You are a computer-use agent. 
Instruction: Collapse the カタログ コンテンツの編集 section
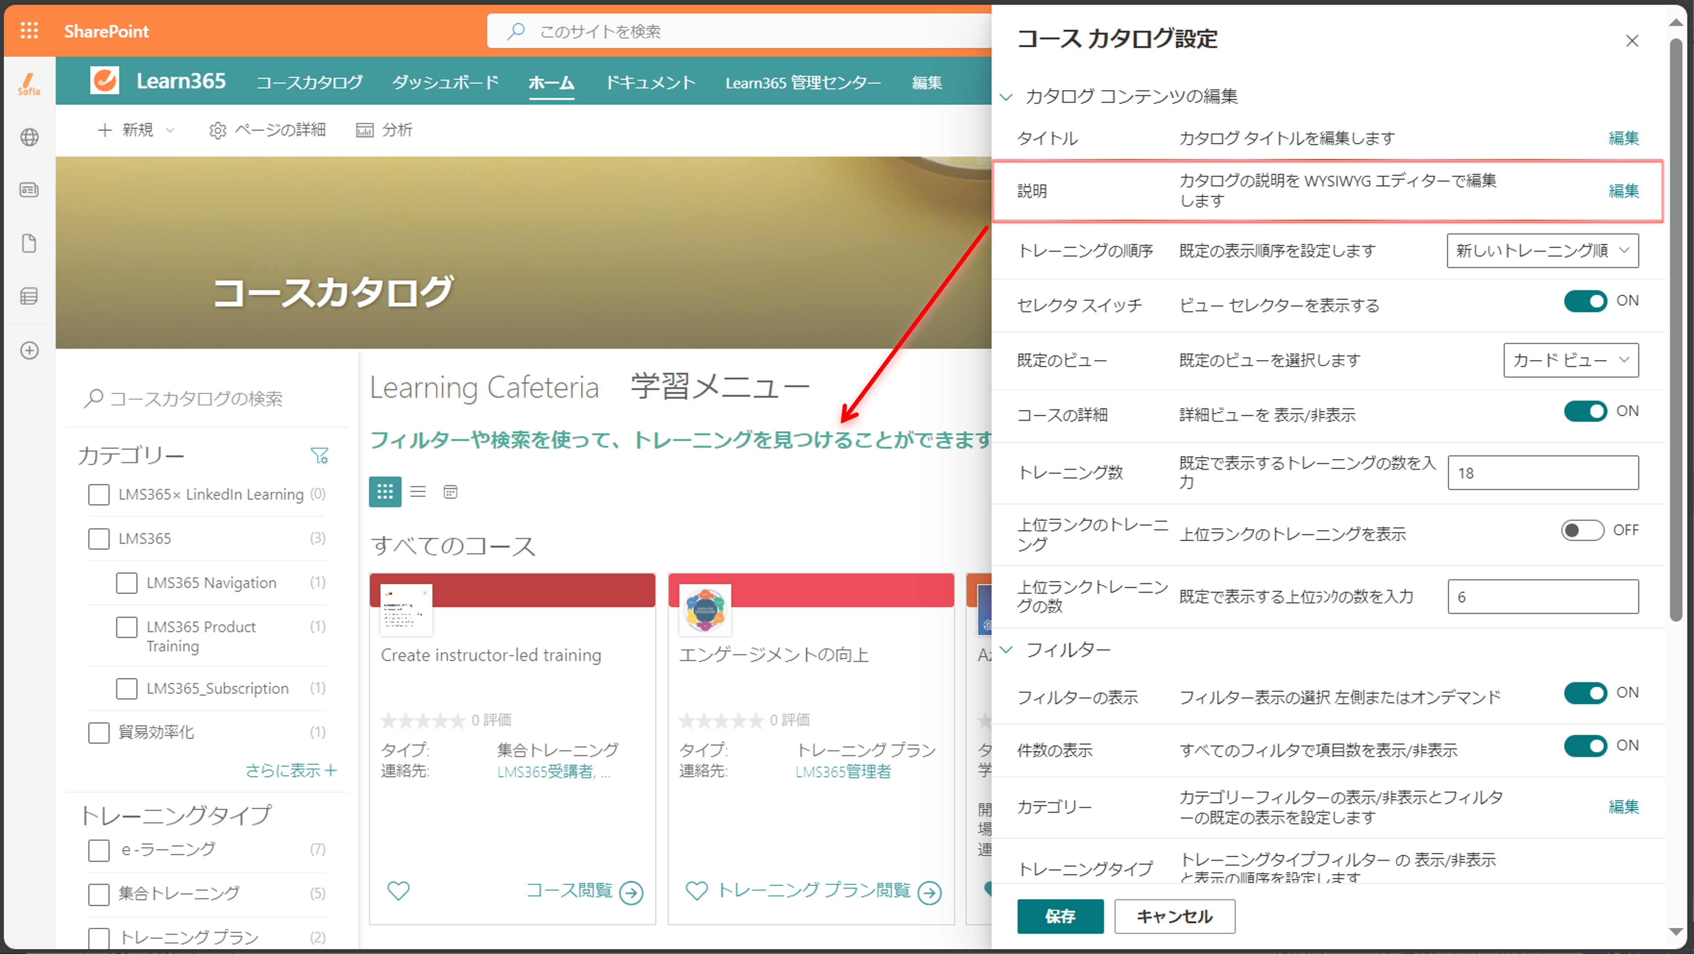(x=1006, y=97)
